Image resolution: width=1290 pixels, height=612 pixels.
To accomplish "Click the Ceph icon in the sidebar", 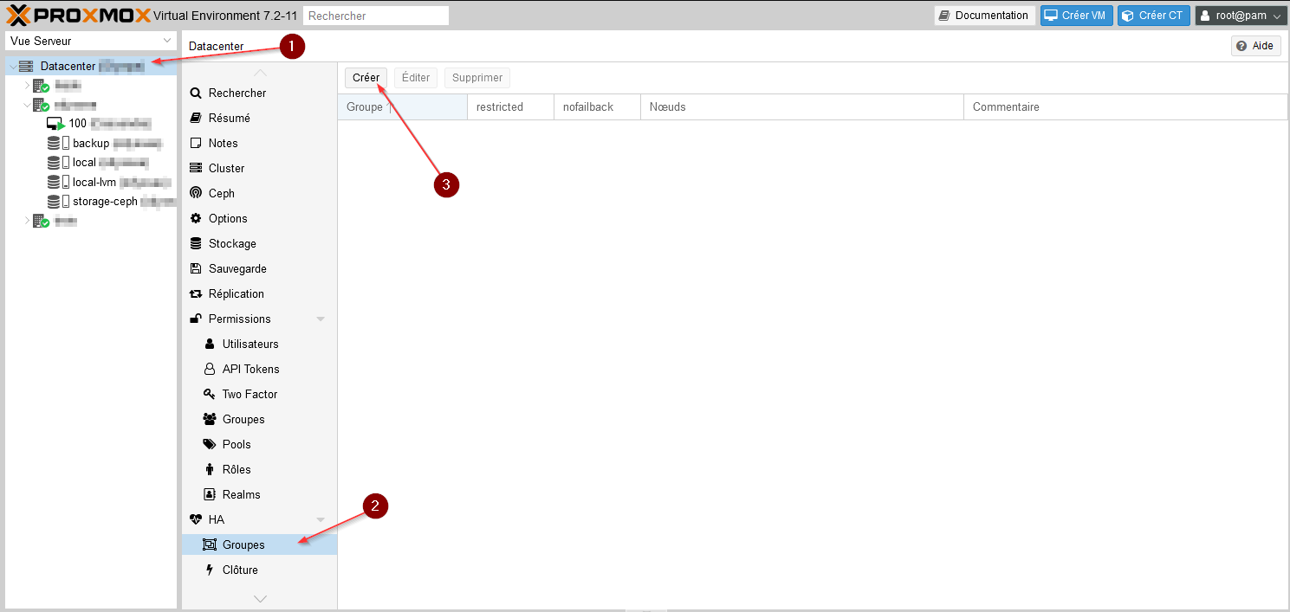I will click(196, 193).
